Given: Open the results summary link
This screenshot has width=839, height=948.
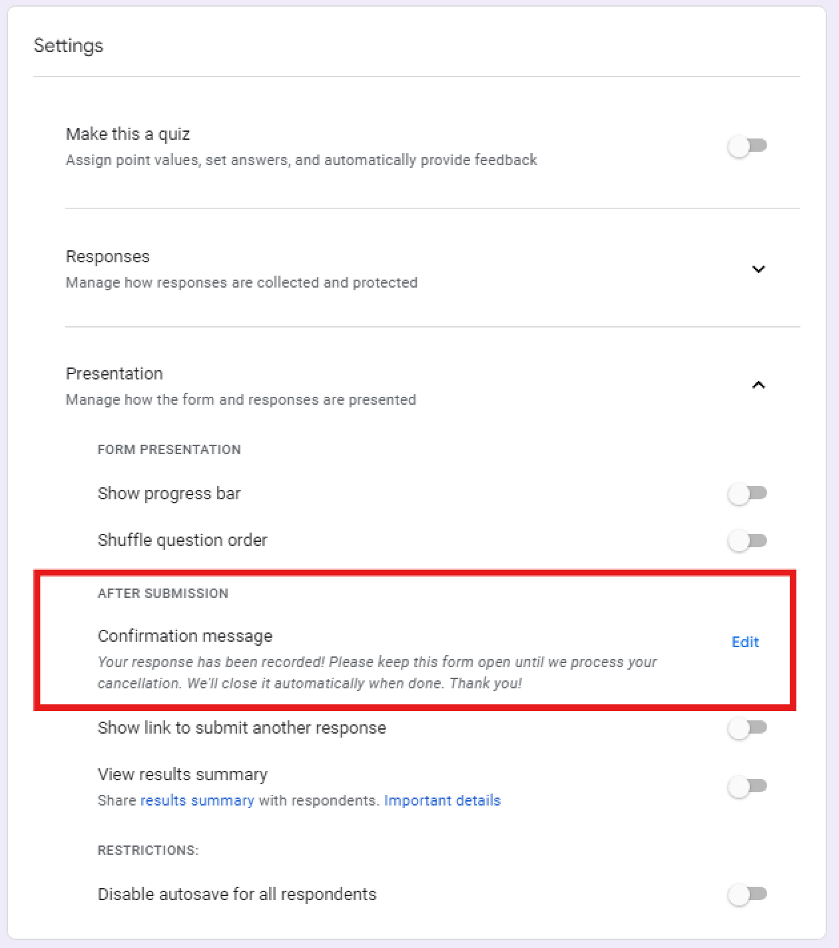Looking at the screenshot, I should (197, 800).
